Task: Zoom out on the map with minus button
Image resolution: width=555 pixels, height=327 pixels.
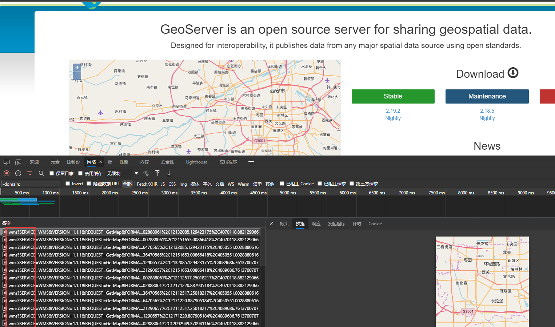Action: click(77, 76)
